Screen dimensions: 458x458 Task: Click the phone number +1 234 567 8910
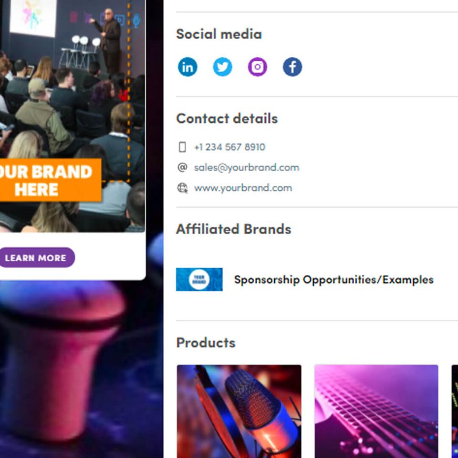(229, 147)
